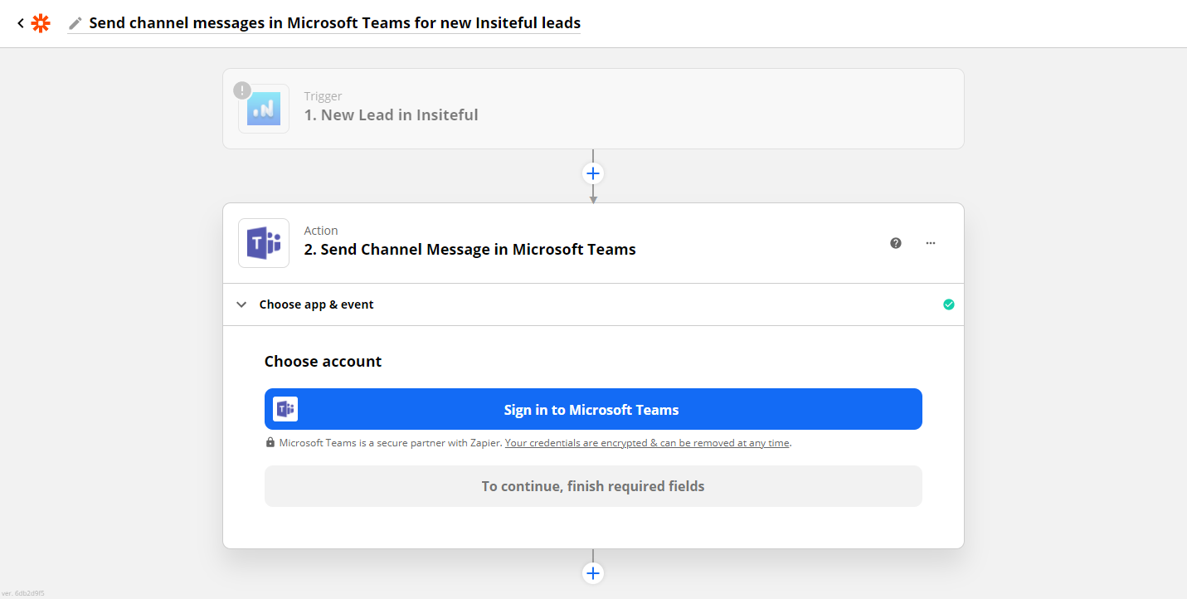Click the warning exclamation badge on trigger
The image size is (1187, 599).
point(241,90)
